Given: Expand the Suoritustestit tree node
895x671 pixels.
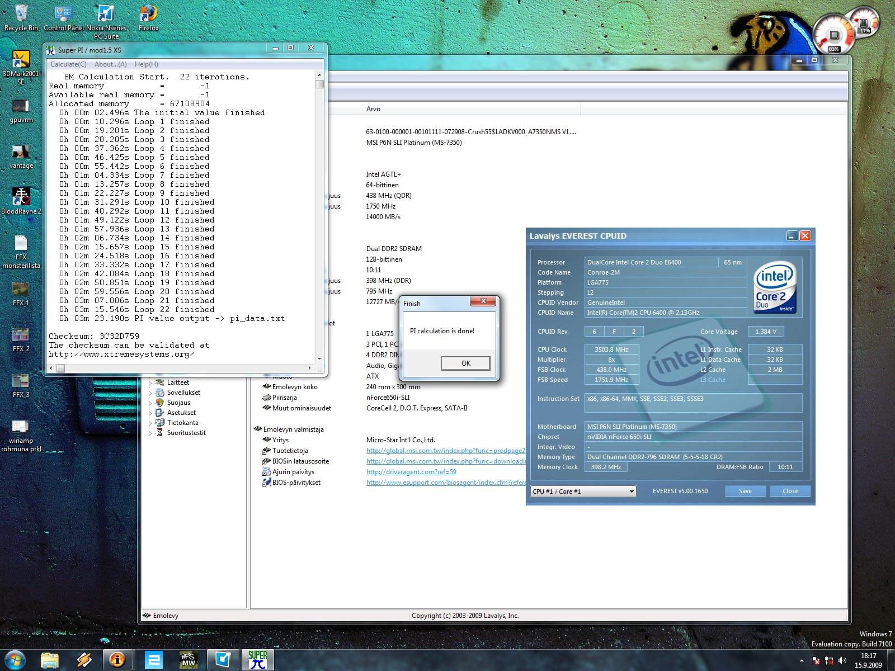Looking at the screenshot, I should coord(150,433).
